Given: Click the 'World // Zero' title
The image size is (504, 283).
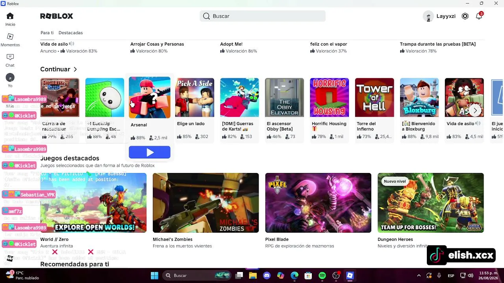Looking at the screenshot, I should pos(54,239).
